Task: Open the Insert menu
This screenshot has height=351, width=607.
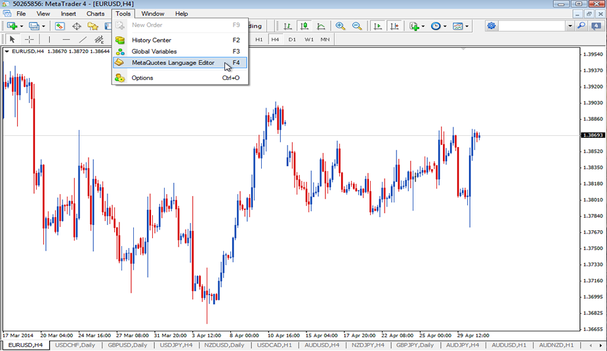Action: click(x=68, y=14)
